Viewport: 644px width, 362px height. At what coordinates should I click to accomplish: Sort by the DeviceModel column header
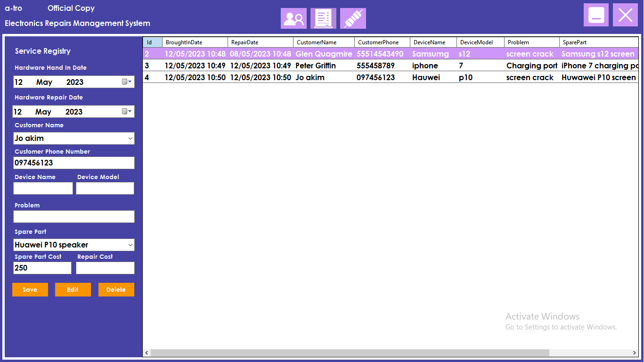coord(481,42)
